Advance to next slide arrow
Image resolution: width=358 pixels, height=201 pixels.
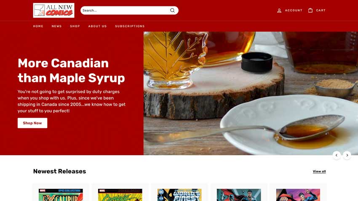(347, 155)
